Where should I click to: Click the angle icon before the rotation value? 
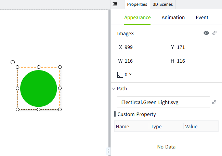120,75
